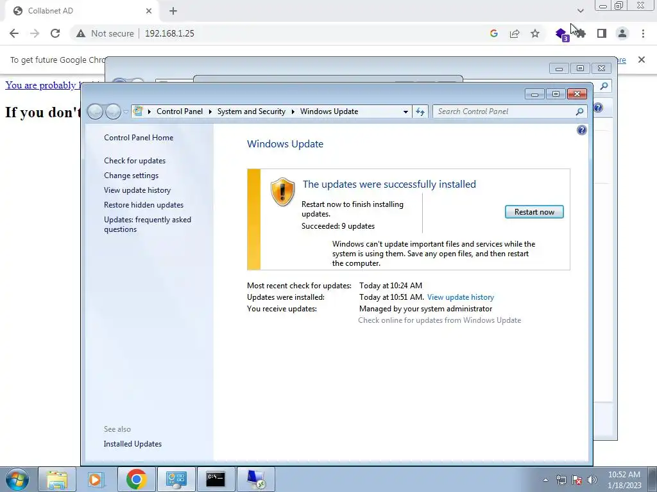Click purple extension icon with badge 3

561,35
